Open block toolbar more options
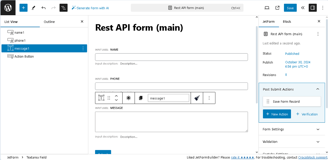 click(x=209, y=98)
